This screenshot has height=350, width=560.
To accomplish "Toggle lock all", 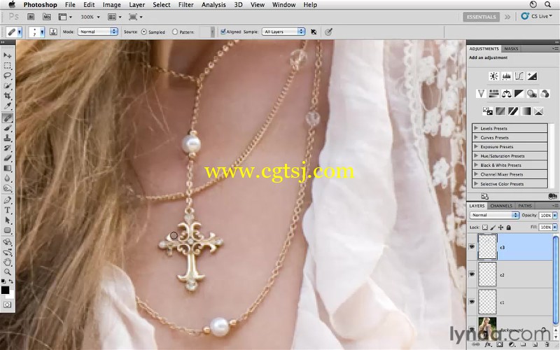I will tap(509, 227).
